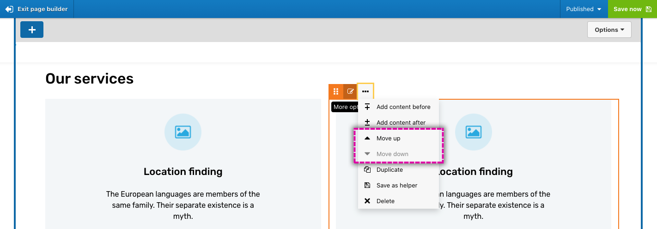Select Add content before from menu
Viewport: 657px width, 229px height.
click(403, 107)
